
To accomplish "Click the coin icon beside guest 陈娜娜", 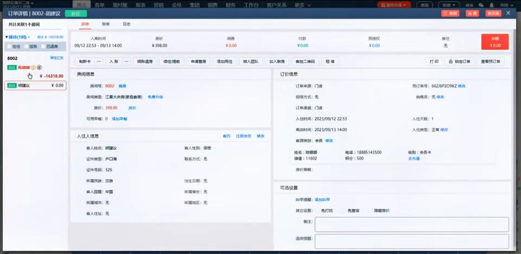I will coord(33,67).
